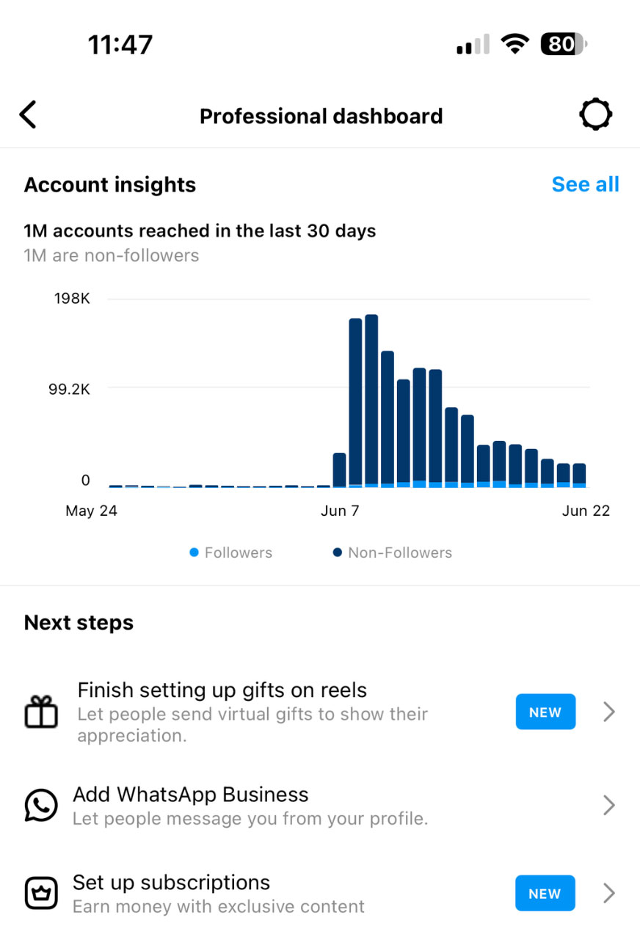Tap the gift box icon

[x=41, y=712]
